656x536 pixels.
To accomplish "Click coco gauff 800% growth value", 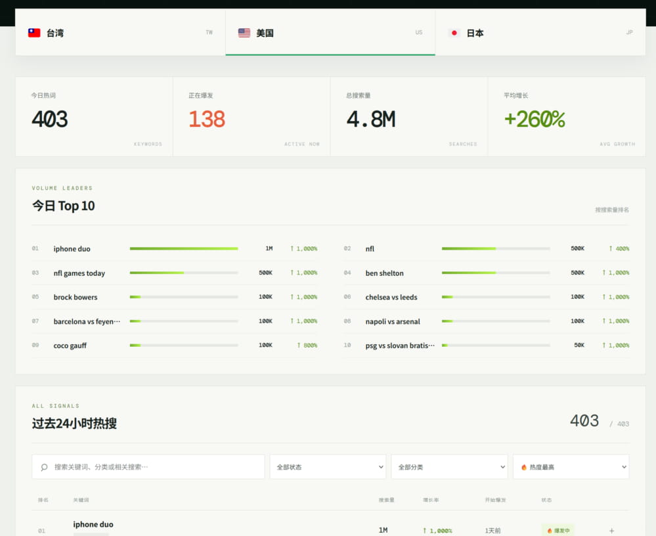I will (307, 346).
